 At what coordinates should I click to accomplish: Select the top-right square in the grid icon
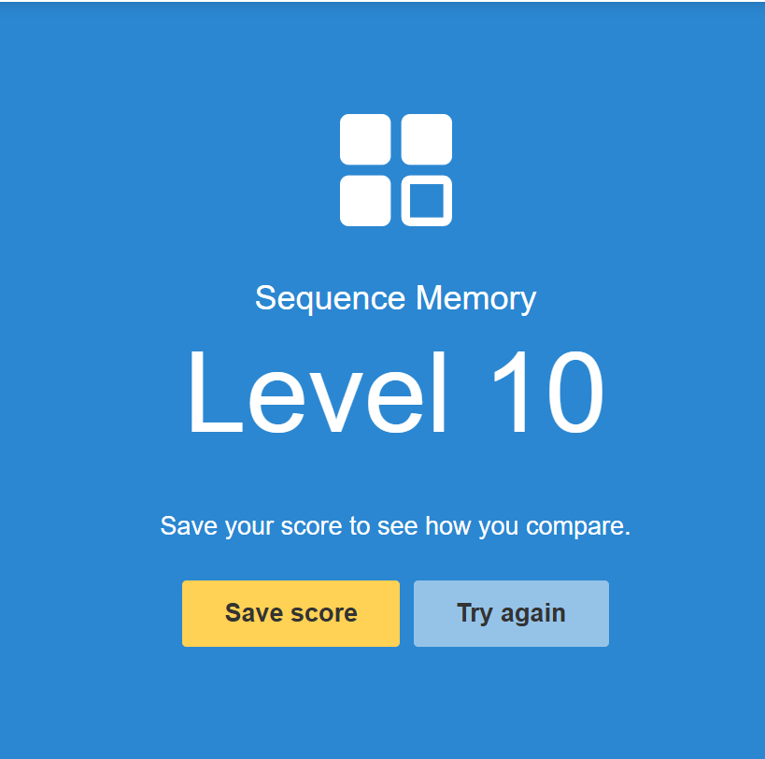click(x=425, y=138)
